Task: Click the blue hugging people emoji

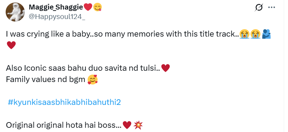Action: [266, 34]
